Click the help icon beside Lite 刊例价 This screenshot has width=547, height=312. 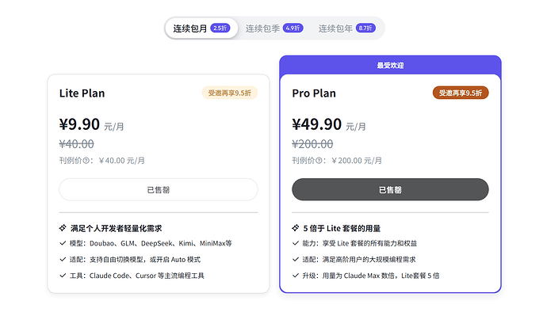click(x=86, y=161)
